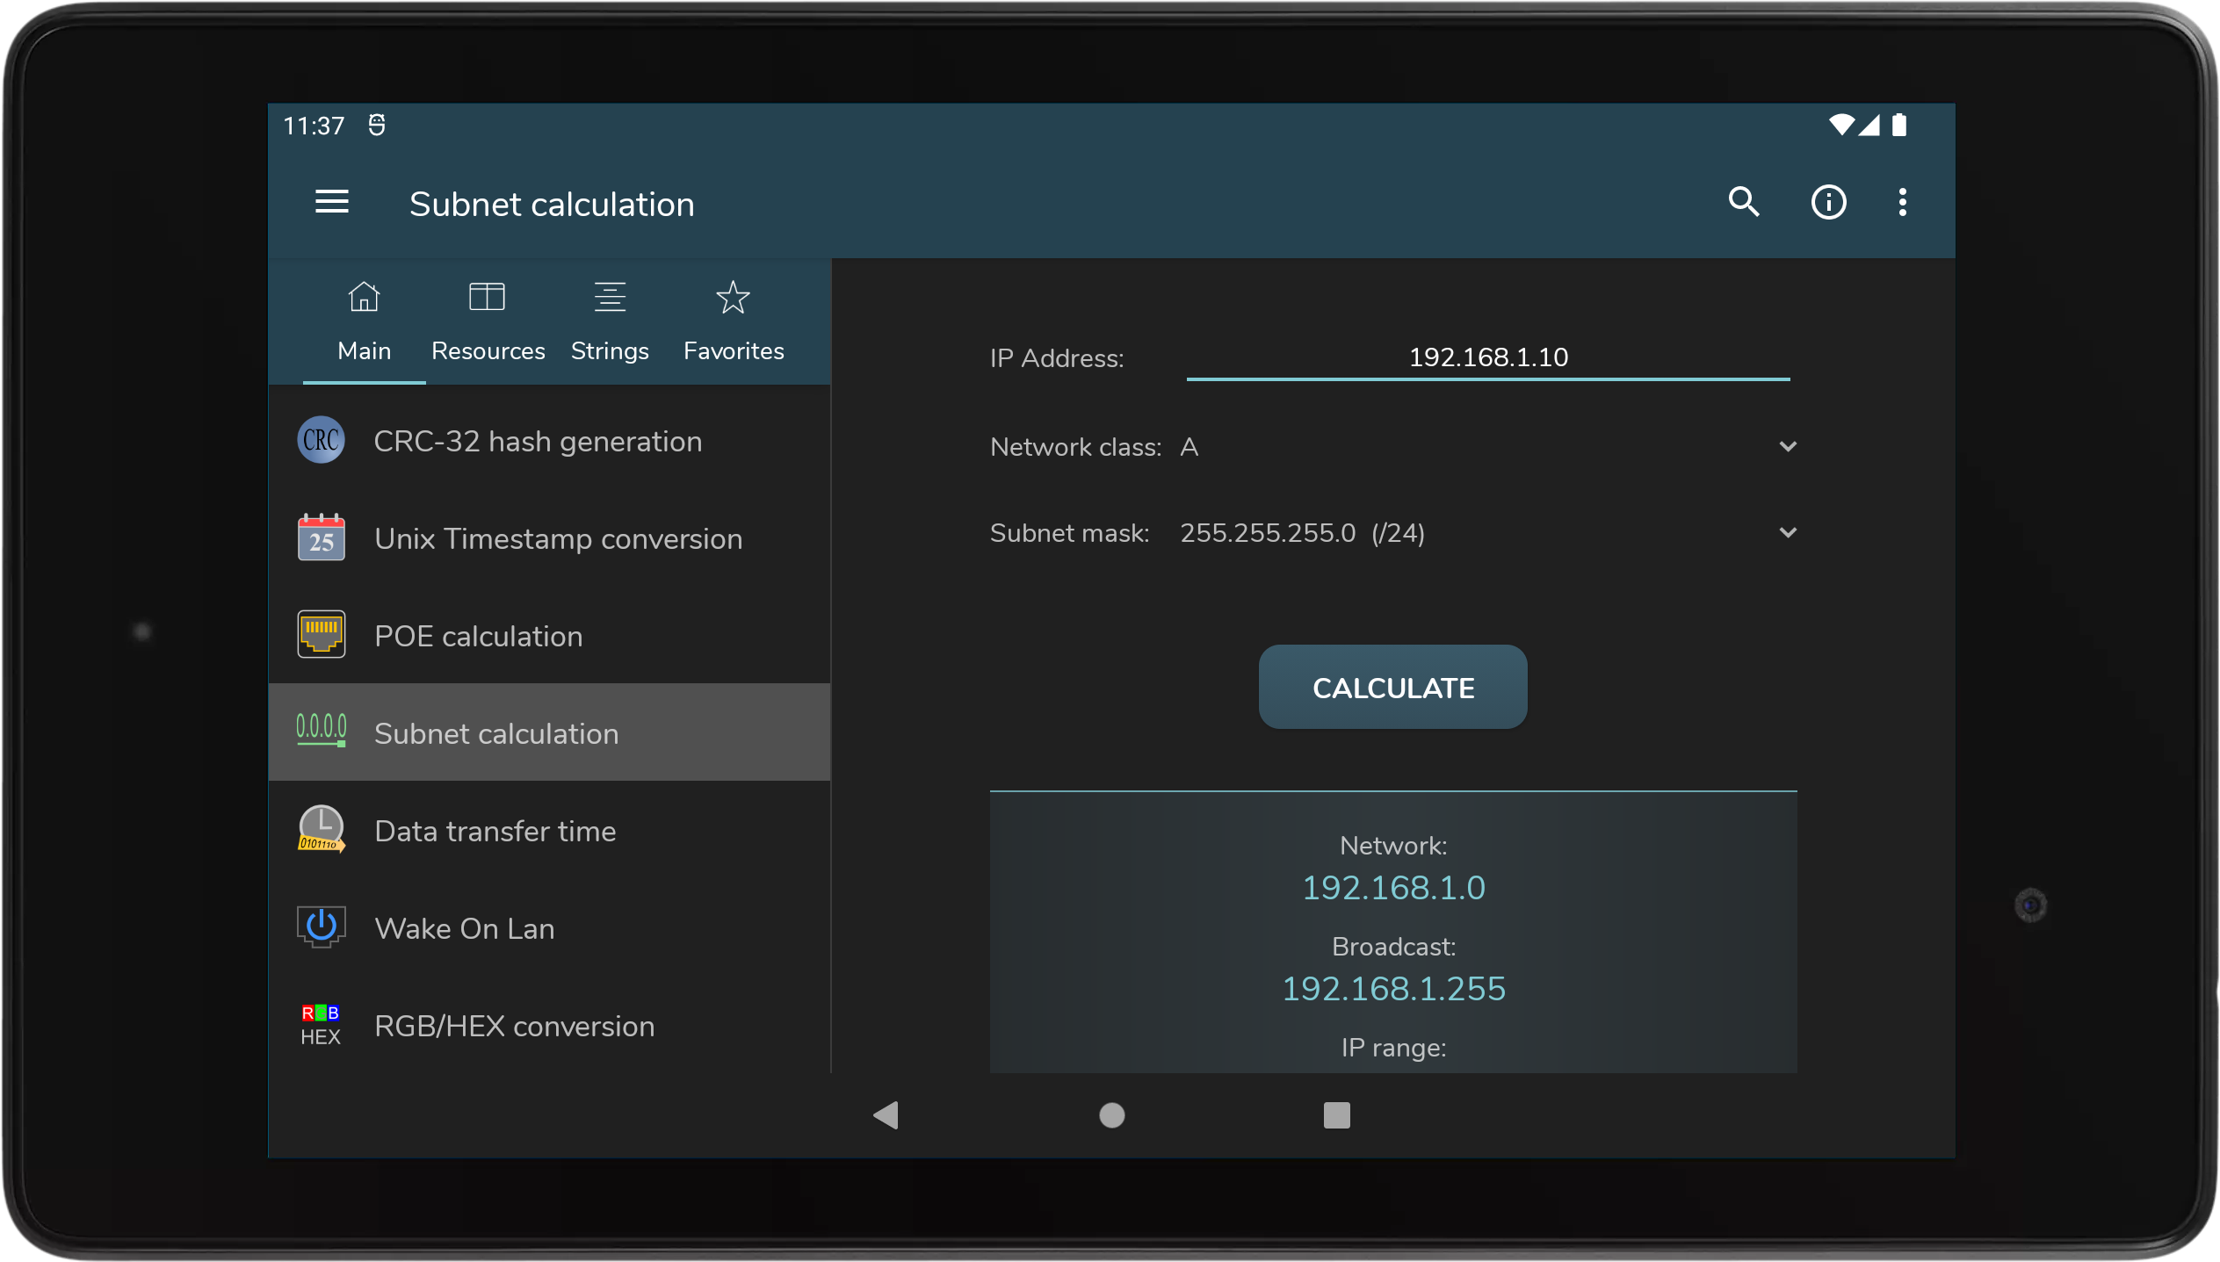2220x1262 pixels.
Task: Tap the Wi-Fi status icon
Action: click(1840, 126)
